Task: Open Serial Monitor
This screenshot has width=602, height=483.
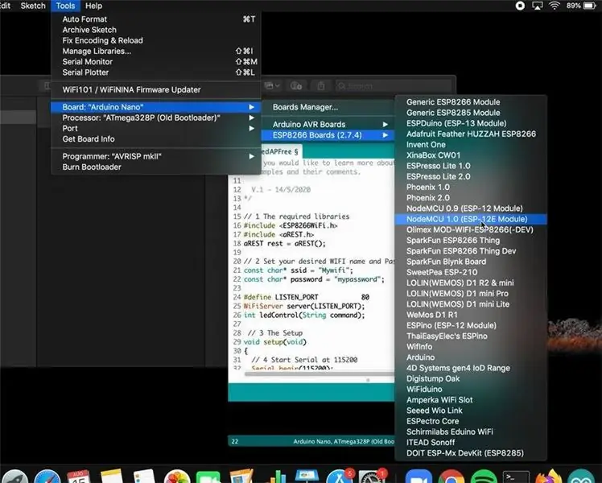Action: tap(156, 62)
